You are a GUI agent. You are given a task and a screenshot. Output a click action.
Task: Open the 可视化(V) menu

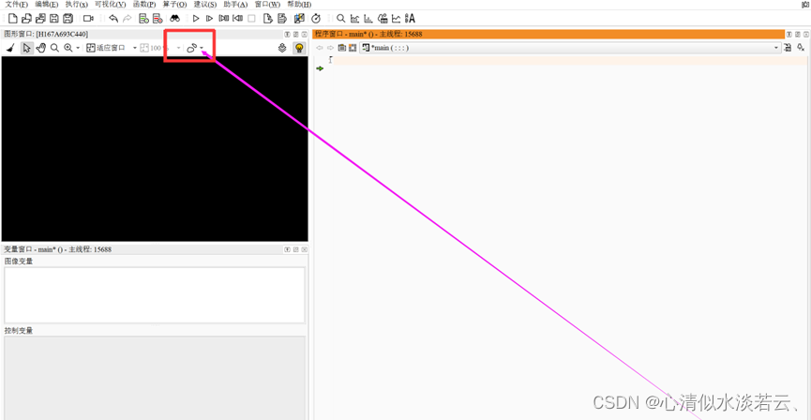tap(111, 4)
